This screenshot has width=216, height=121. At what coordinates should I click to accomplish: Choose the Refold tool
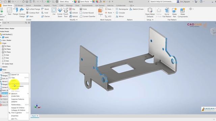[x=74, y=16]
